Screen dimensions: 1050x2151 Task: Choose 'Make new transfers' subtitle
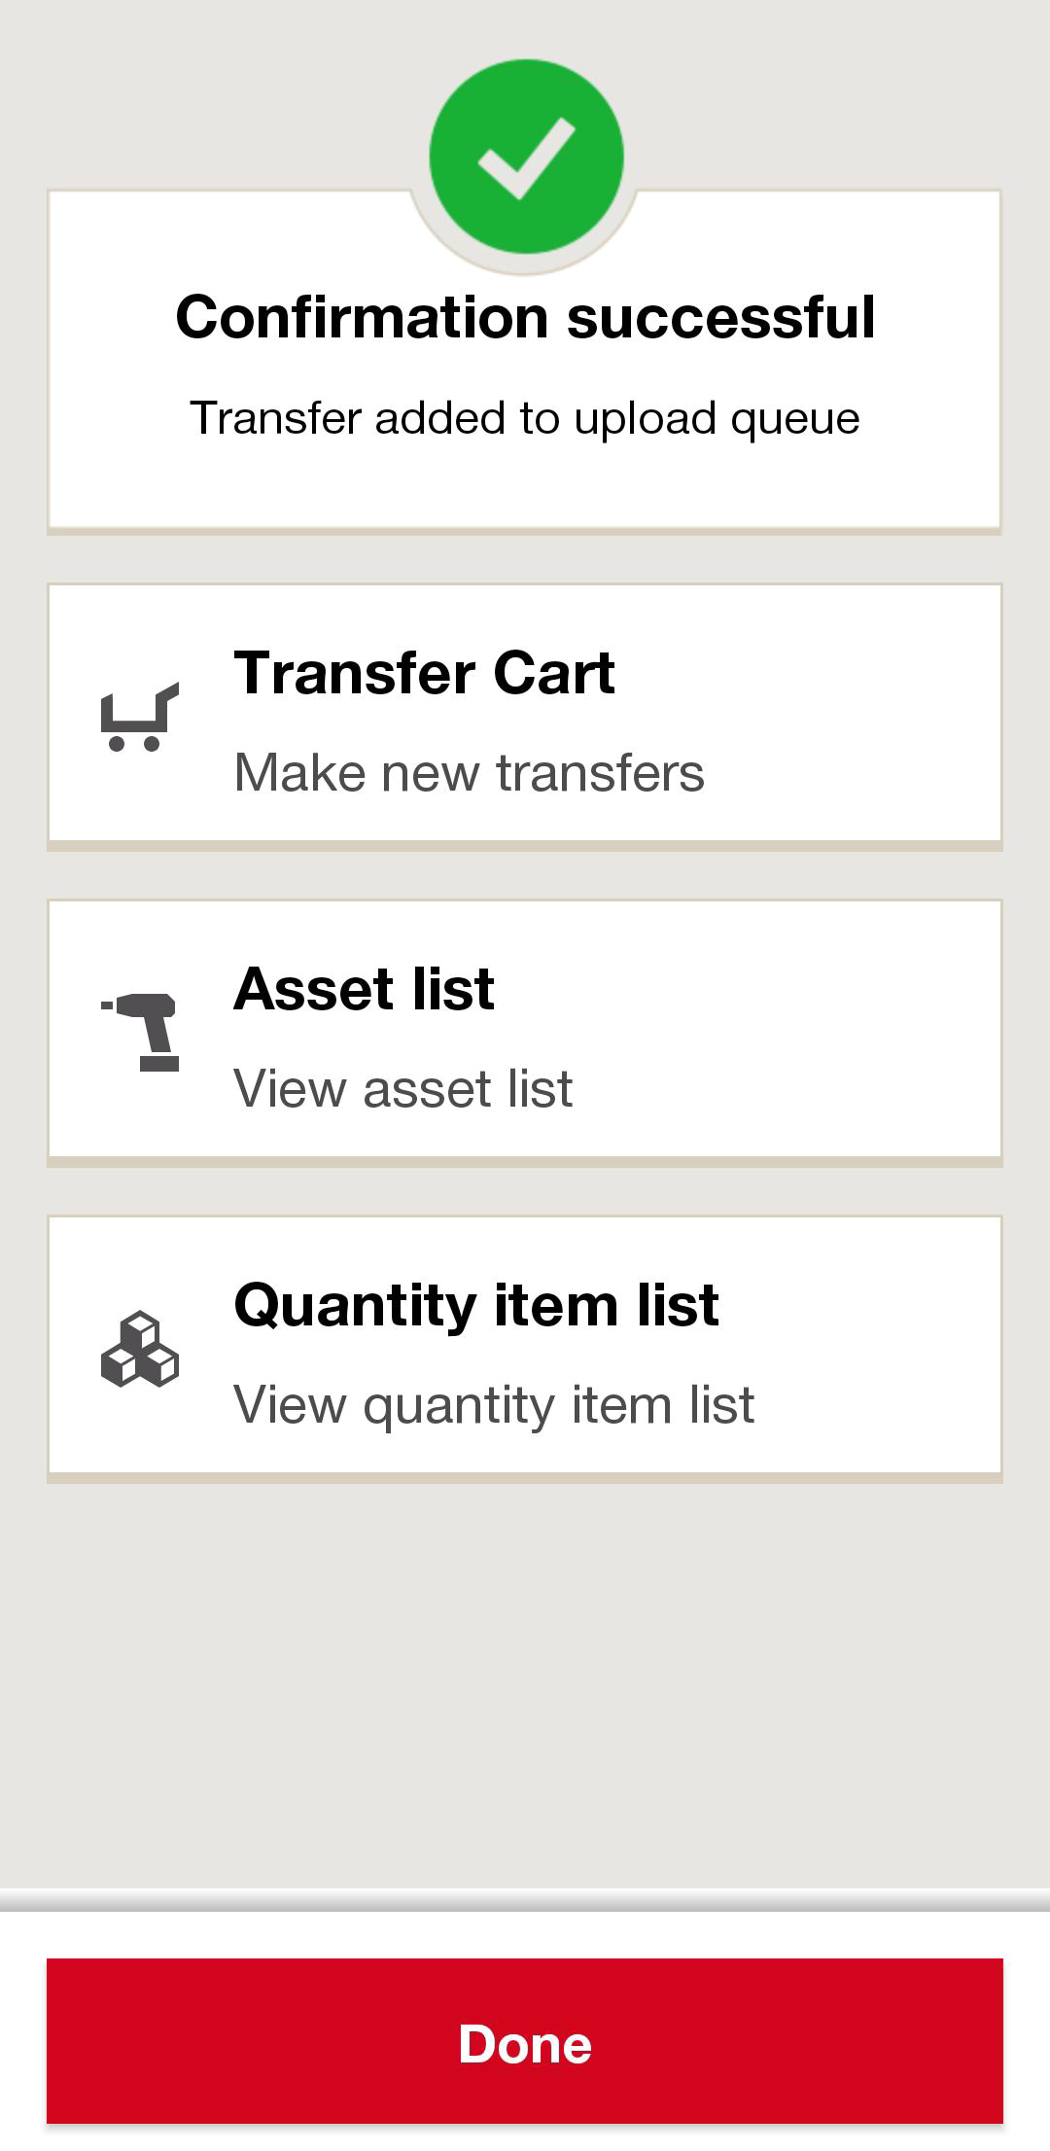[469, 773]
